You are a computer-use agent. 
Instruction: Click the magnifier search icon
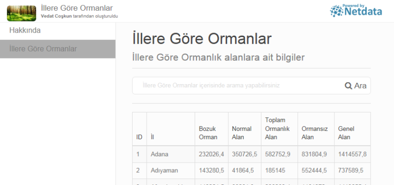click(x=348, y=86)
